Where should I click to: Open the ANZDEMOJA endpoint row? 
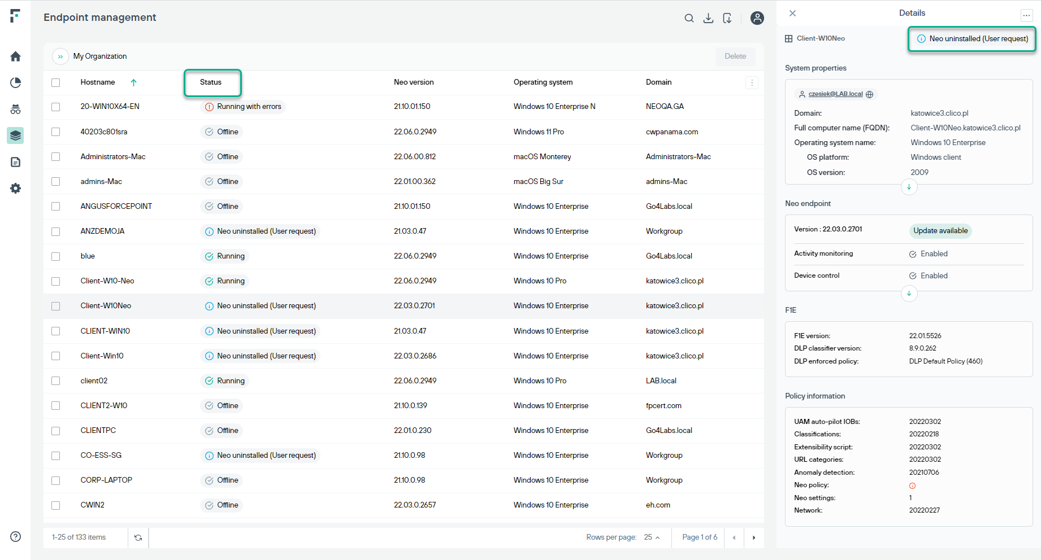coord(404,231)
